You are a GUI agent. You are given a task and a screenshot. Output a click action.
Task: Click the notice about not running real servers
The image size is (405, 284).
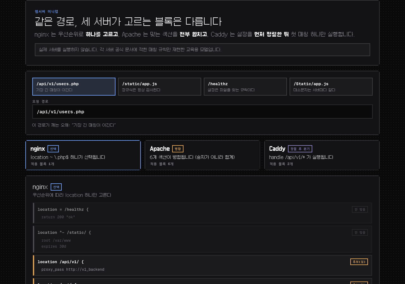pyautogui.click(x=202, y=50)
